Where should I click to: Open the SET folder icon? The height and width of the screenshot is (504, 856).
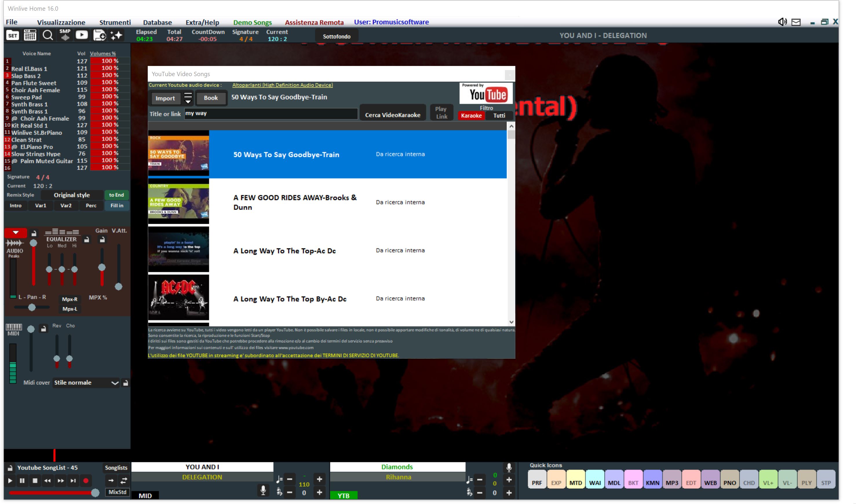(12, 35)
